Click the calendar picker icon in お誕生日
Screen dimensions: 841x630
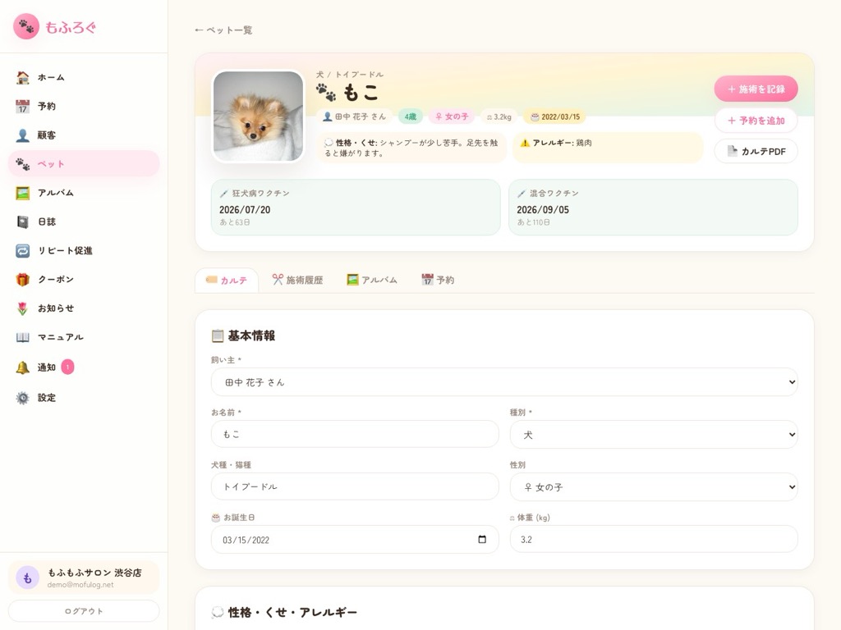(482, 539)
